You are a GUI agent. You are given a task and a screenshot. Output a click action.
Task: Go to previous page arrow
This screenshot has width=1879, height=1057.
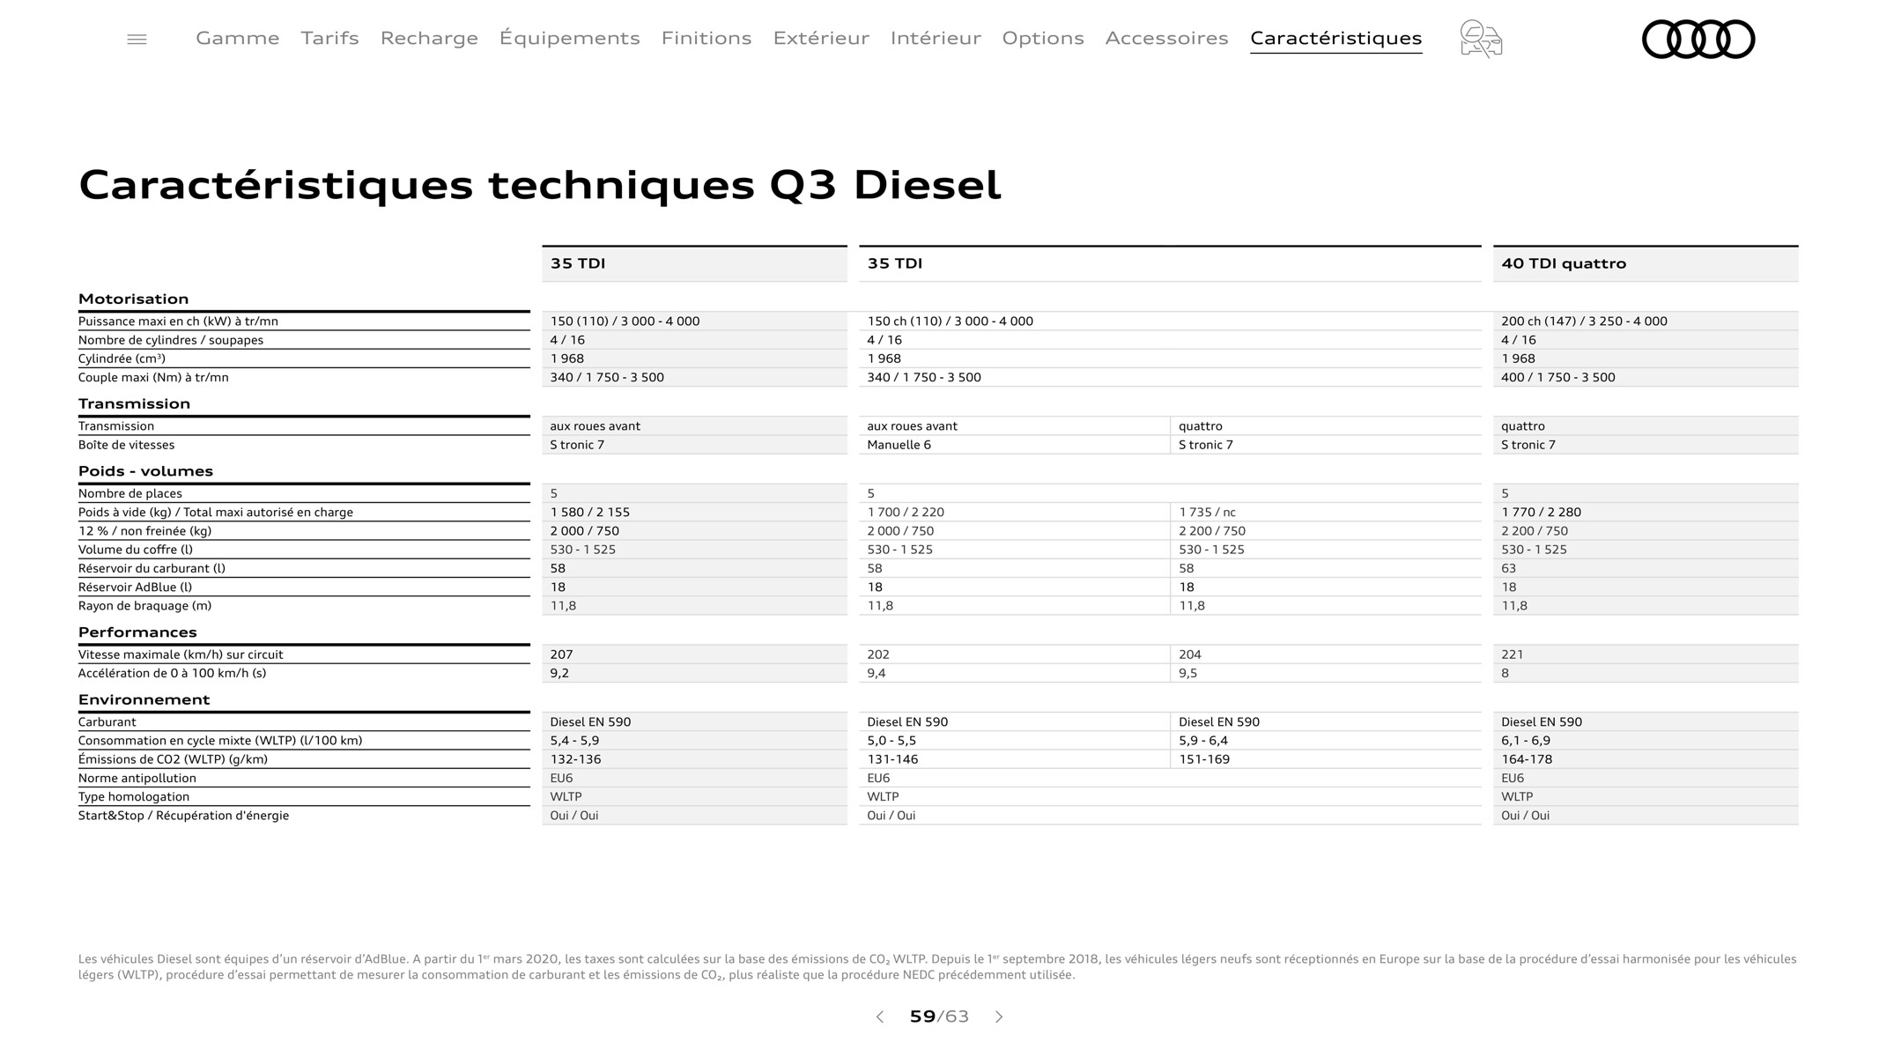pyautogui.click(x=879, y=1016)
